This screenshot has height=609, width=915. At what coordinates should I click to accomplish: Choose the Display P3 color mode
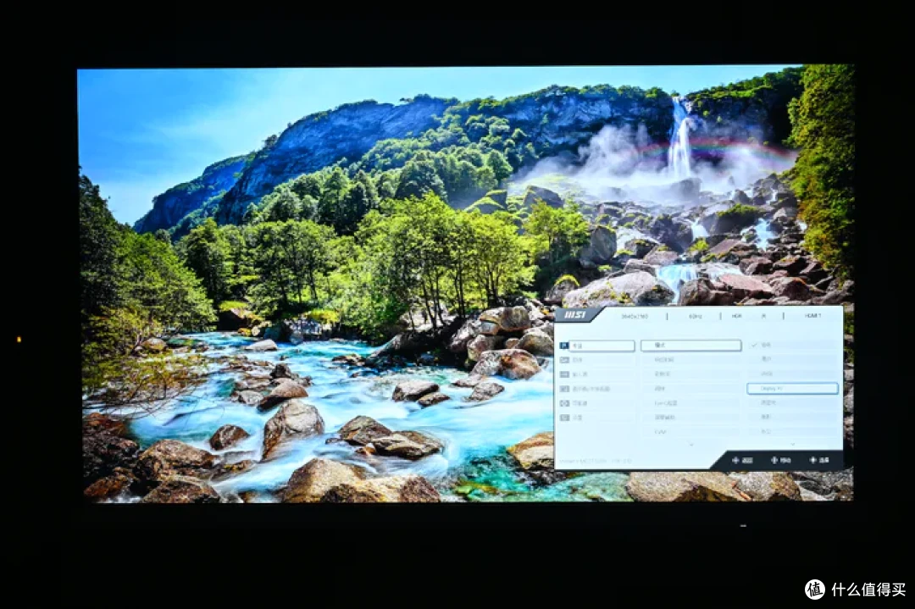792,388
